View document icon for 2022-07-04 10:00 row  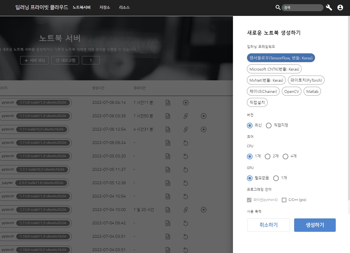point(168,209)
